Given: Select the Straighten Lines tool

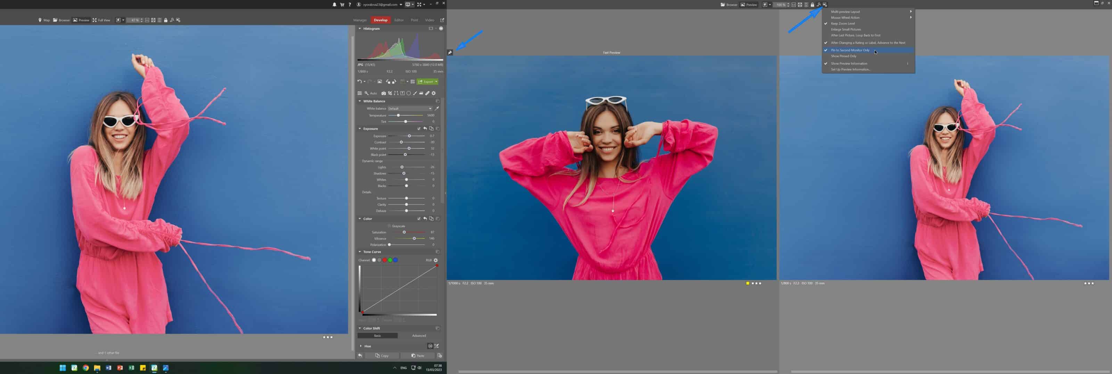Looking at the screenshot, I should click(x=396, y=93).
